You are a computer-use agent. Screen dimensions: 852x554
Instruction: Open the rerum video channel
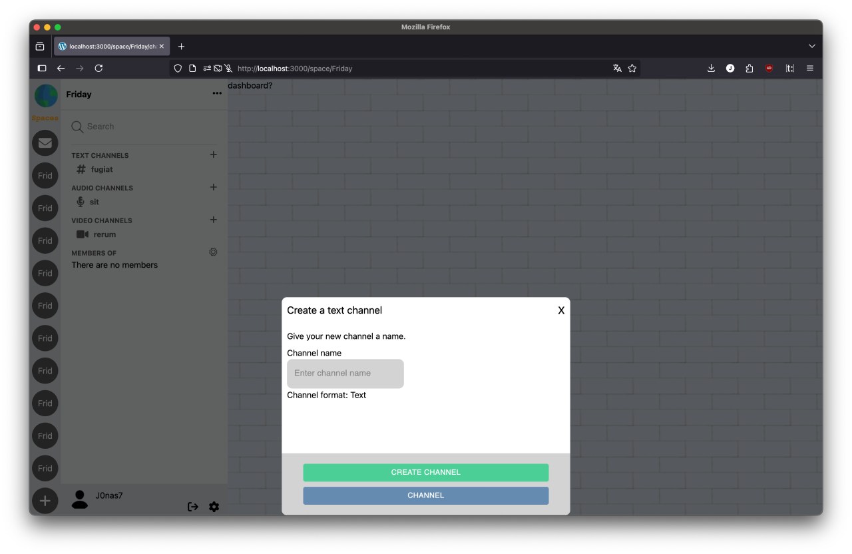[x=105, y=234]
